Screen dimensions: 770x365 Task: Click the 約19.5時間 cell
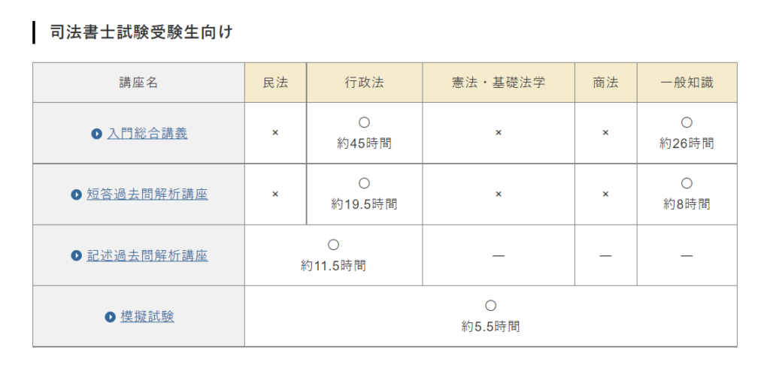[365, 195]
